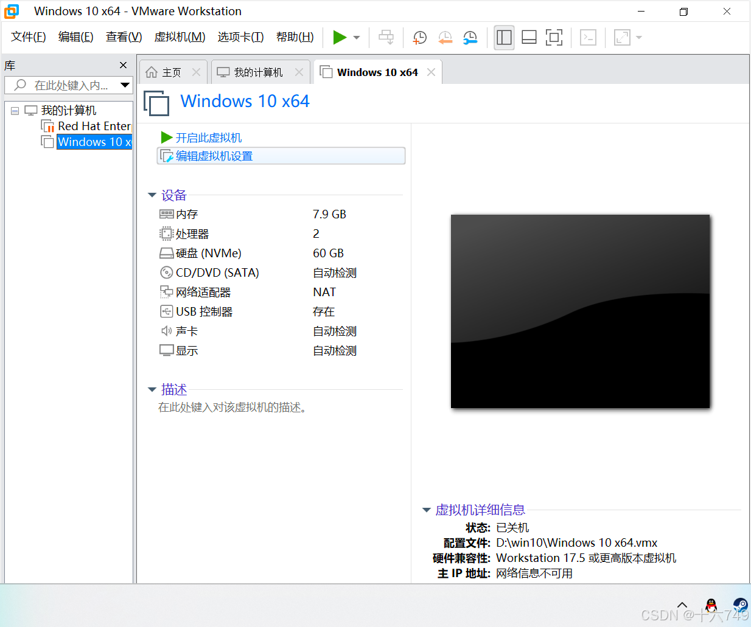Open the Steam tray icon
Screen dimensions: 751x627
tap(740, 605)
